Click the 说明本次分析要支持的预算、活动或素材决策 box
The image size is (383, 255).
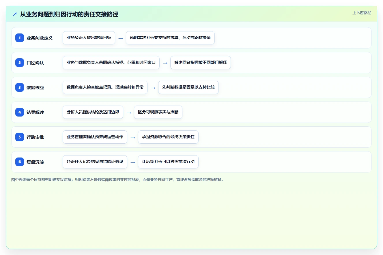point(170,38)
